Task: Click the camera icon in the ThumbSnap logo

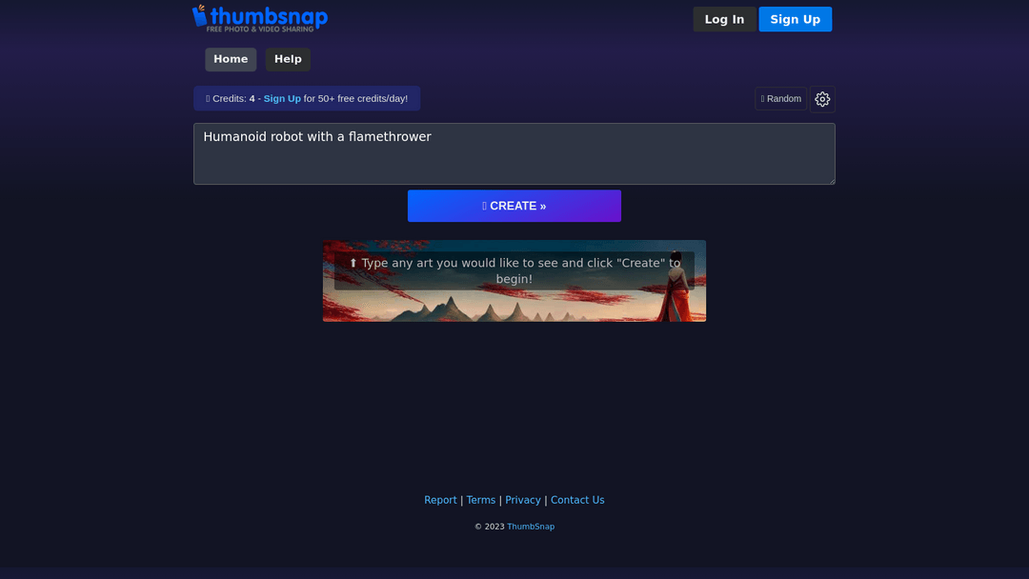Action: coord(202,17)
